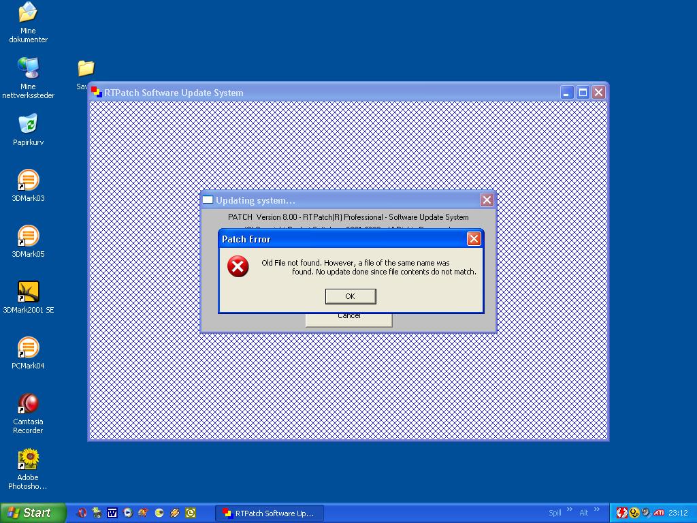Click the second quick launch icon after Opera
Viewport: 697px width, 523px height.
pyautogui.click(x=97, y=513)
